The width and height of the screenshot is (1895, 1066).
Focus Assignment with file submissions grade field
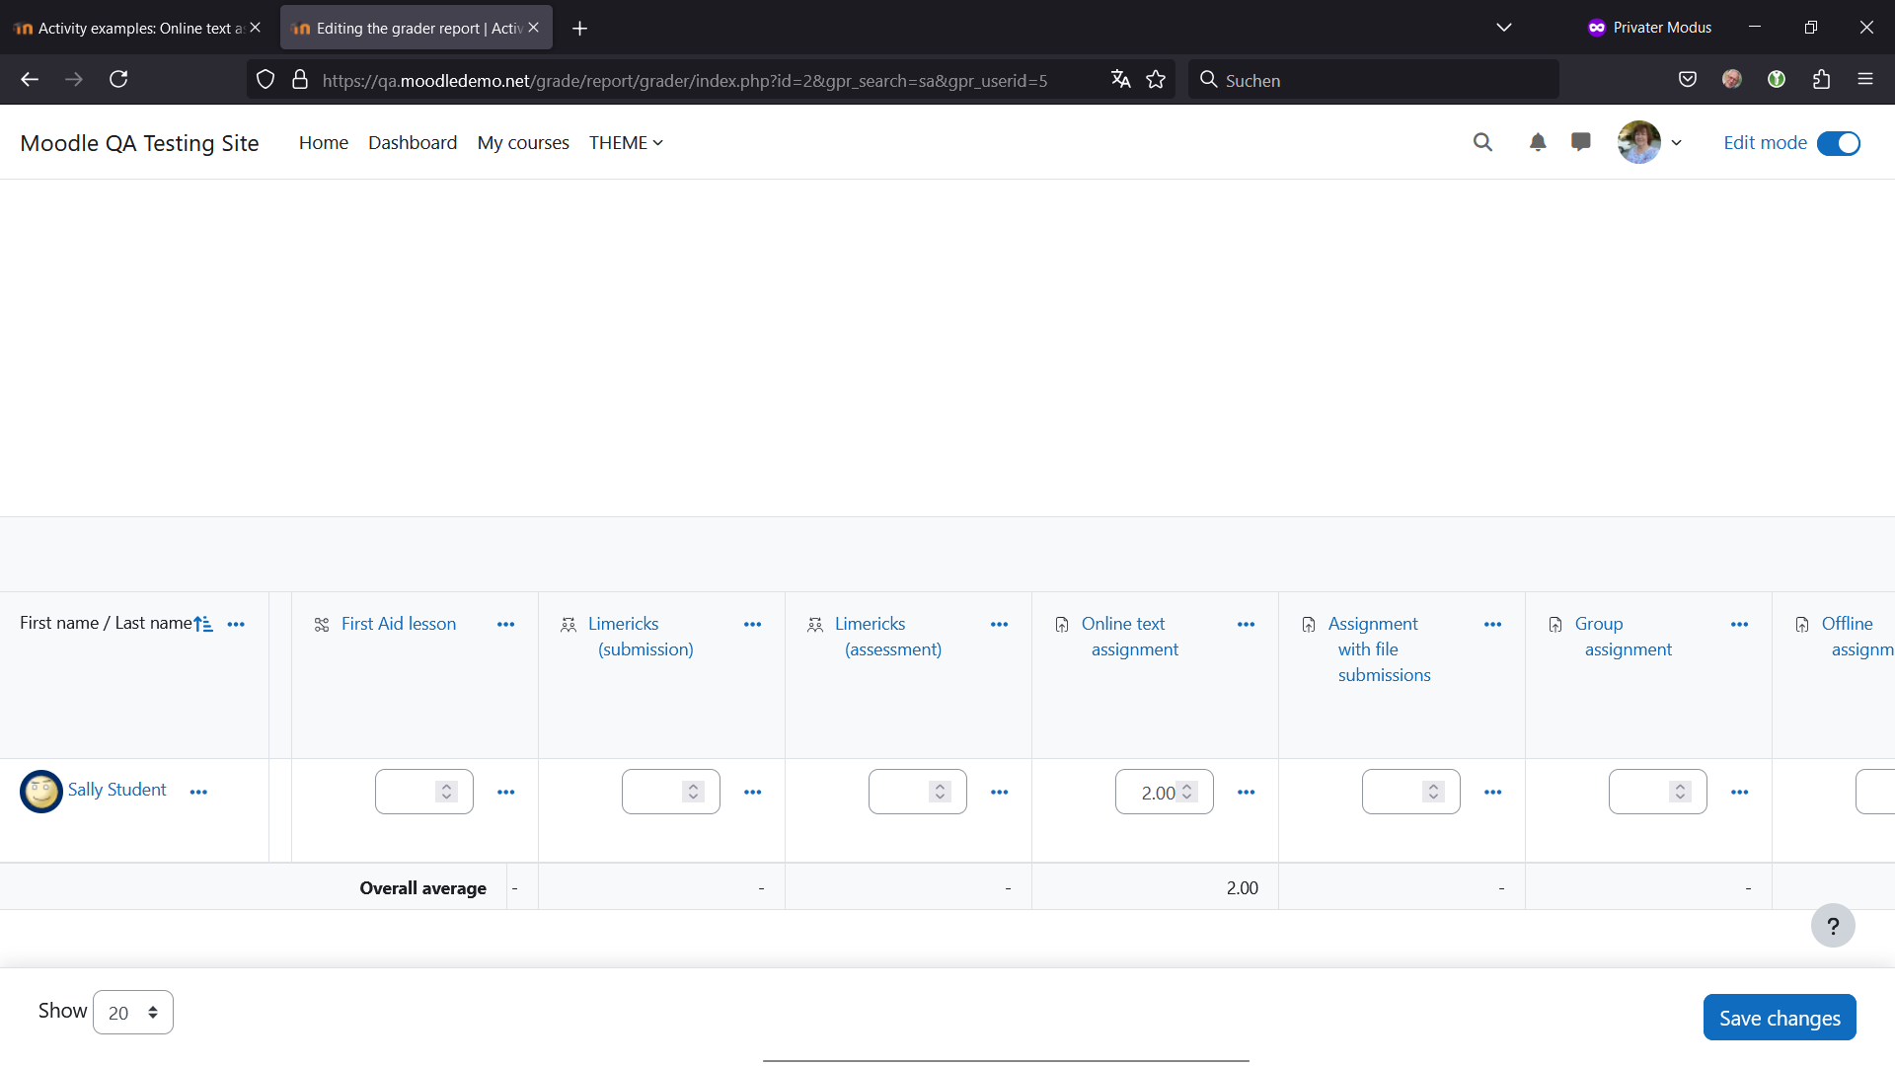coord(1411,792)
